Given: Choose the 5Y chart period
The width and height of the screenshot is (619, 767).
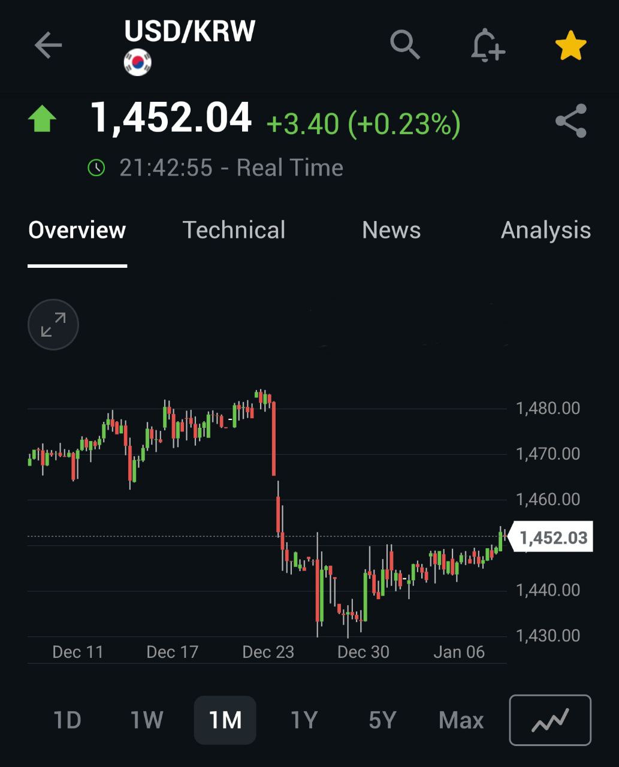Looking at the screenshot, I should [x=382, y=720].
